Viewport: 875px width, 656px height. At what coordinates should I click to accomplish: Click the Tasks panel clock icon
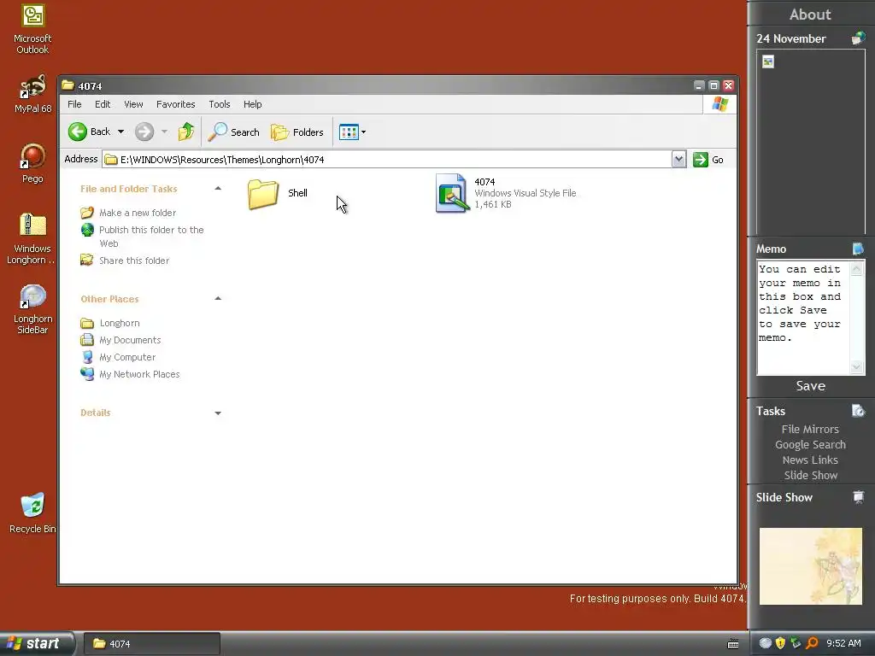(x=858, y=411)
